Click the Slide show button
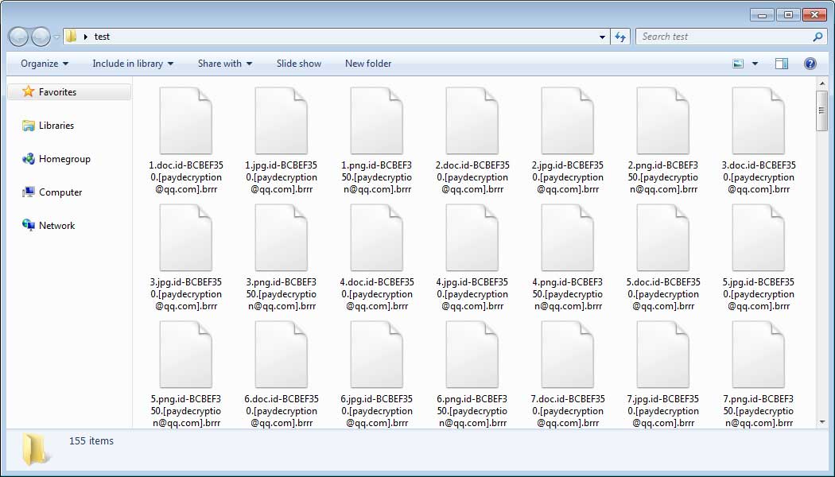 coord(299,64)
